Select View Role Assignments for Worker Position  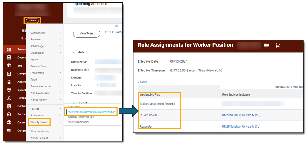(92, 112)
